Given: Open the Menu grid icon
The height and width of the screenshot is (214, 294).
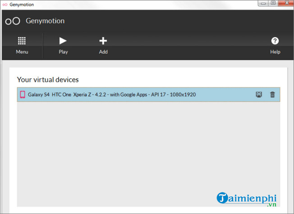Looking at the screenshot, I should (x=22, y=41).
